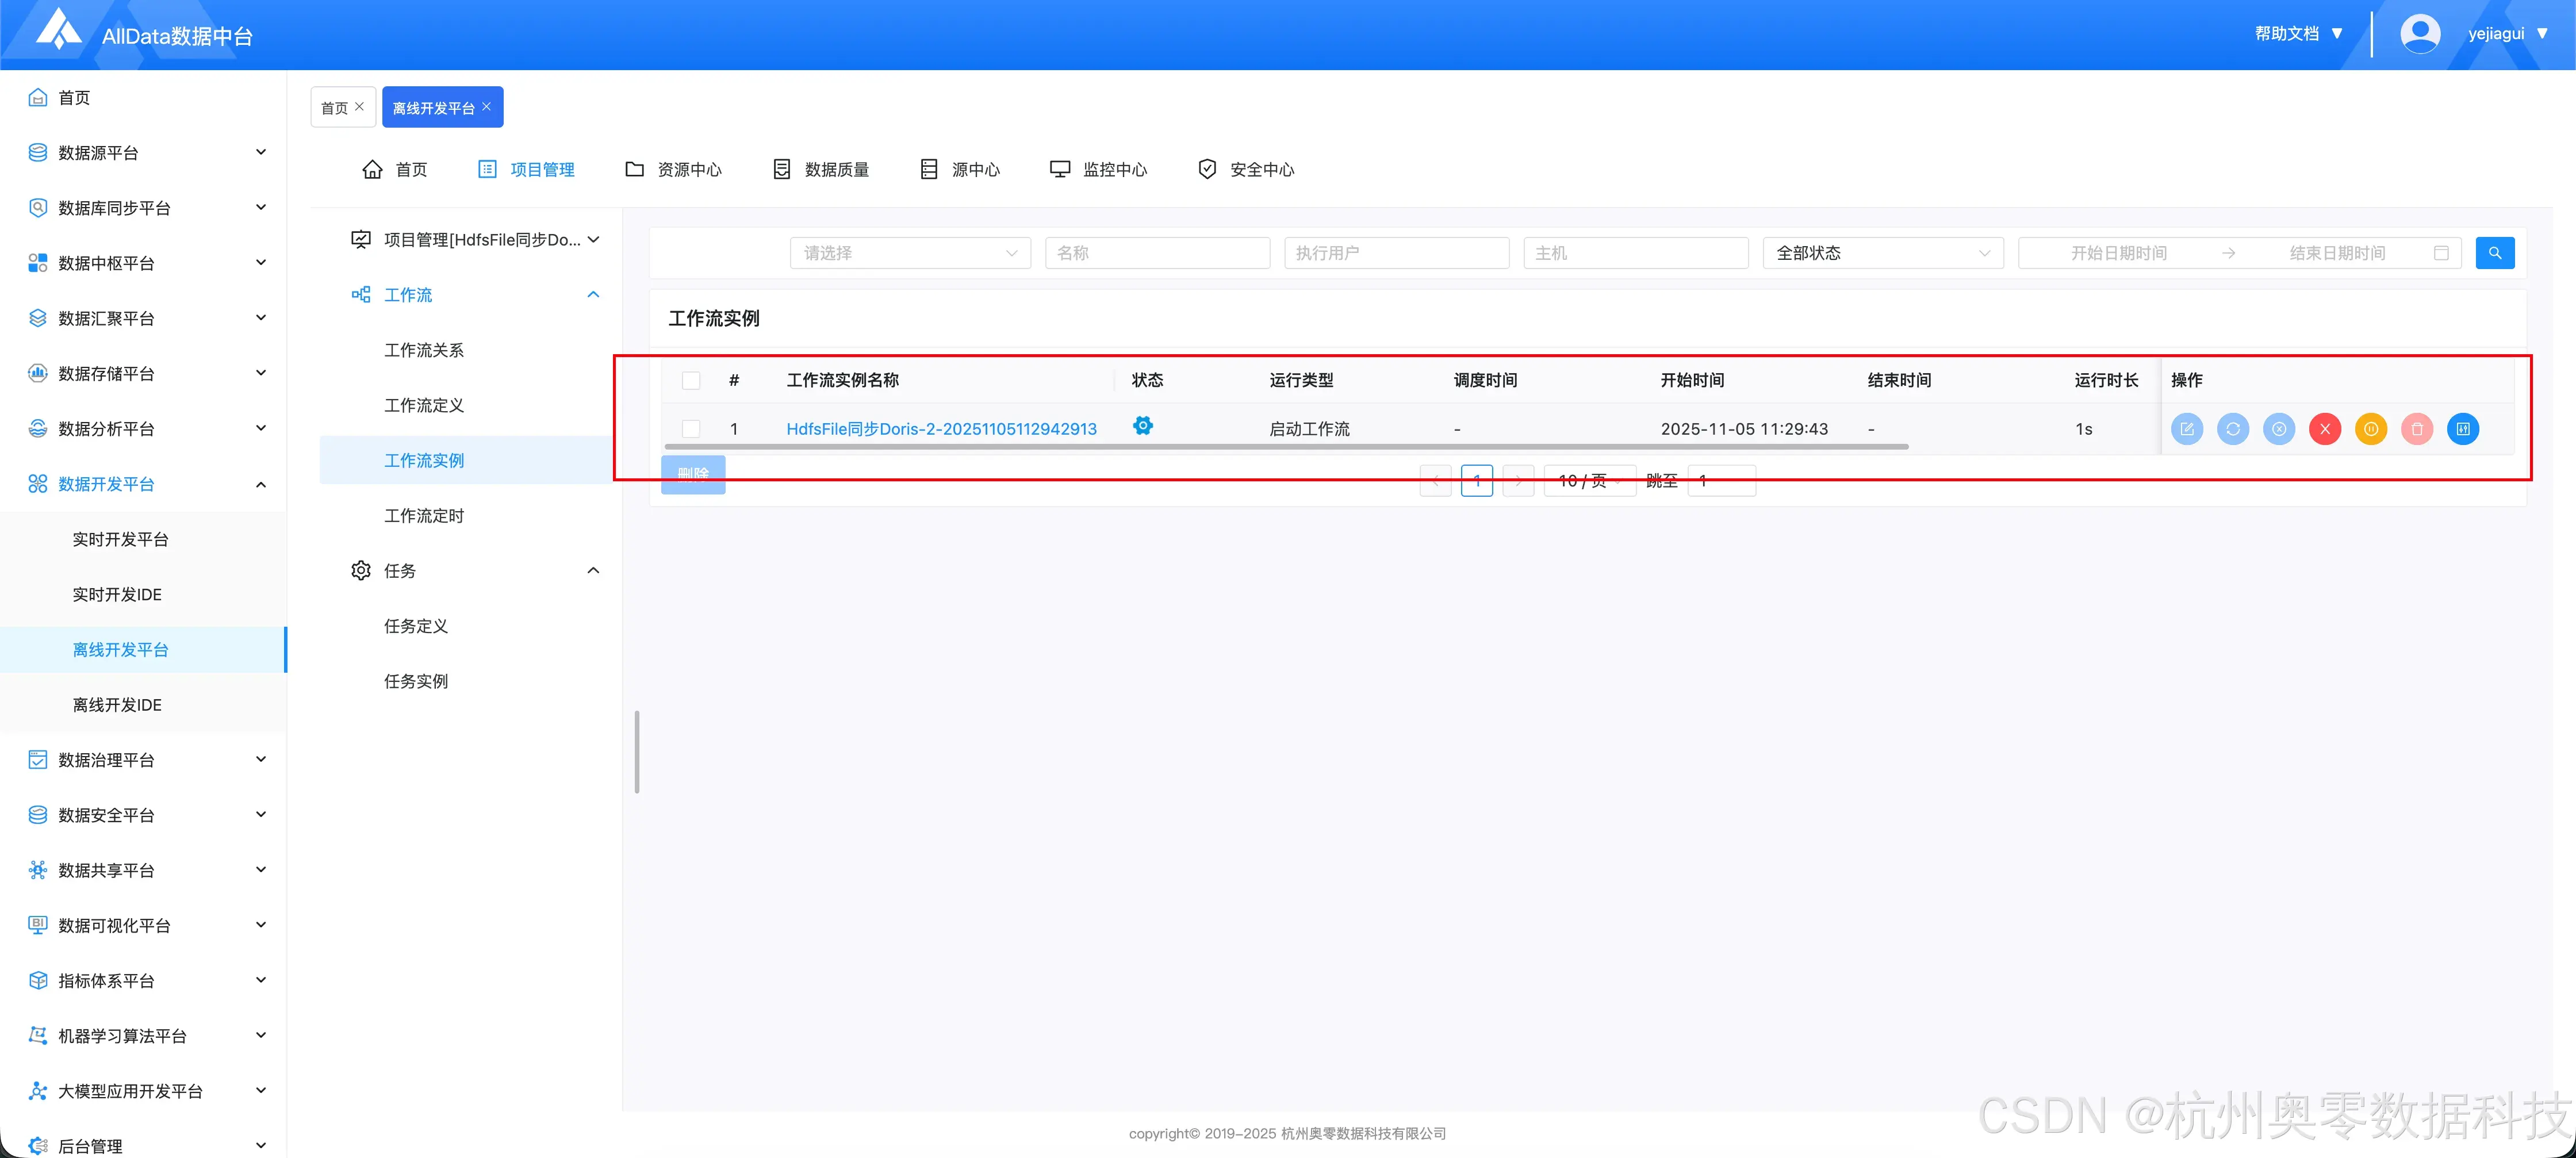Open the HdfsFile同步Doris workflow instance link

point(941,428)
